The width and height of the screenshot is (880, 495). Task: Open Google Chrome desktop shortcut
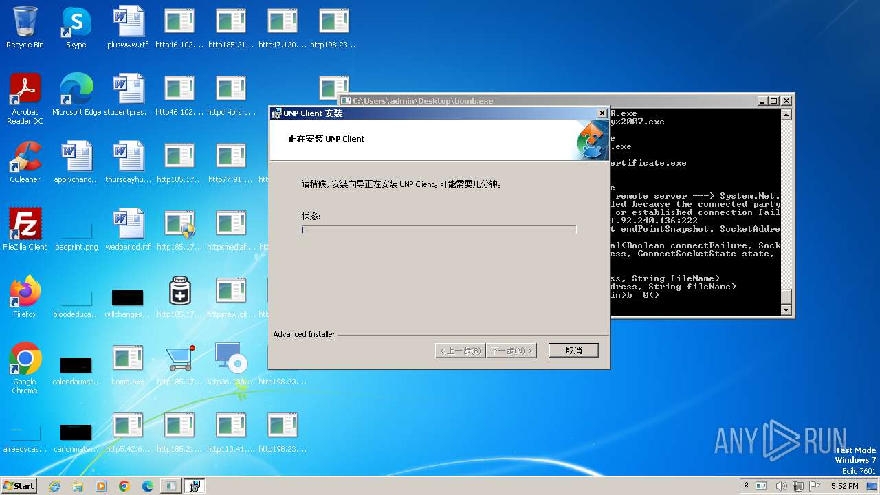(25, 368)
